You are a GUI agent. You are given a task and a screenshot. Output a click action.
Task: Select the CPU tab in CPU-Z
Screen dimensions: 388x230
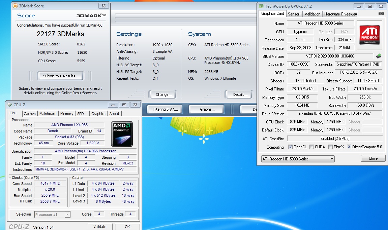13,113
